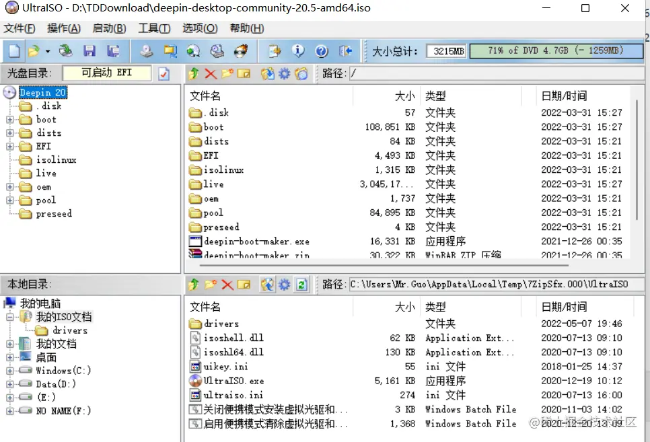Click the 可启动 EFI boot type field

pos(106,73)
